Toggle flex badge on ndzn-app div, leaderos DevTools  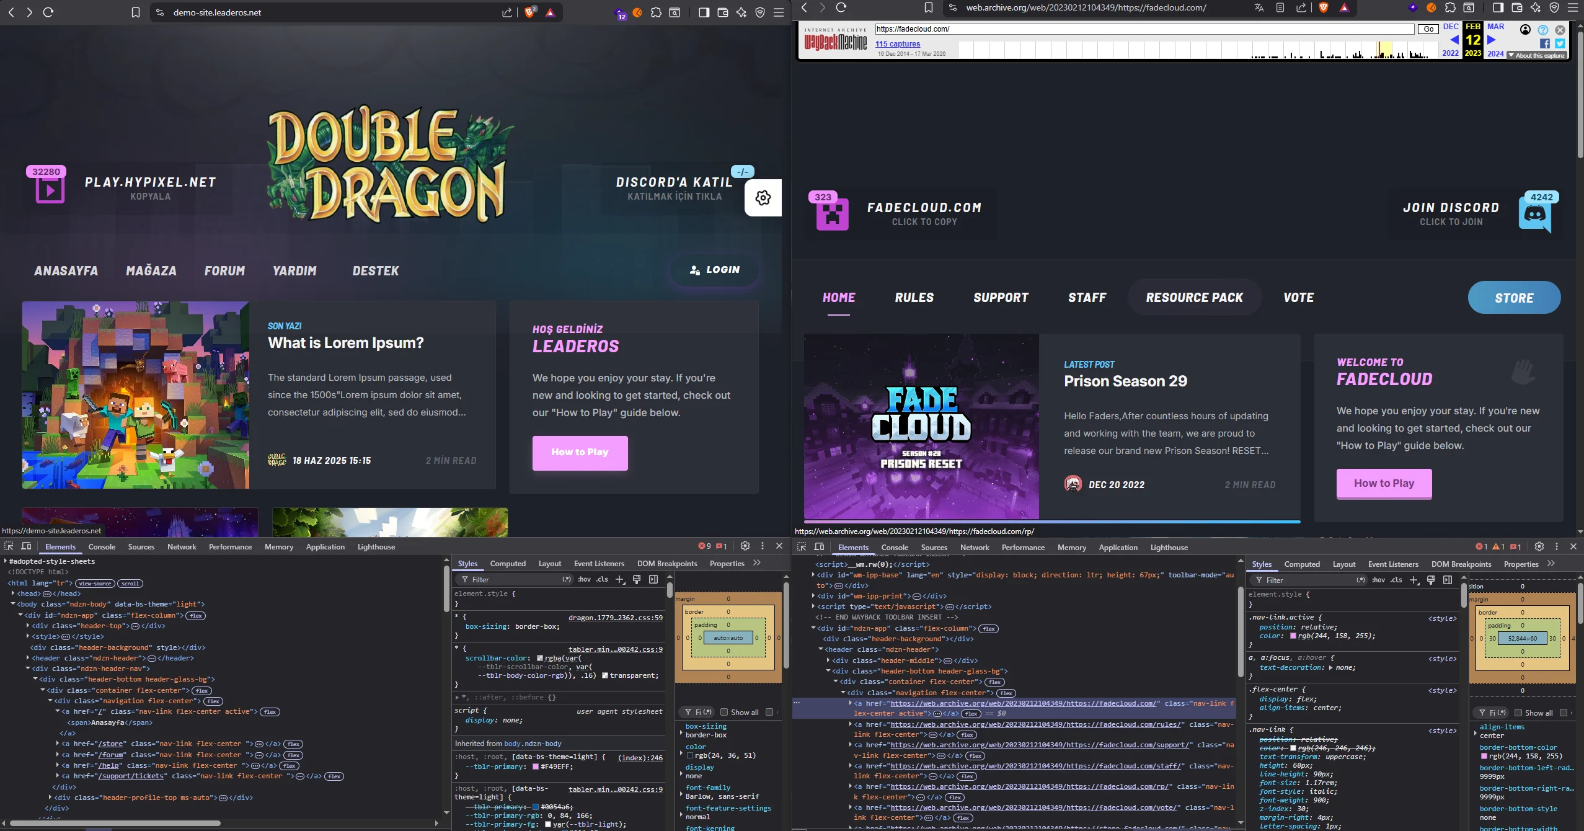196,616
